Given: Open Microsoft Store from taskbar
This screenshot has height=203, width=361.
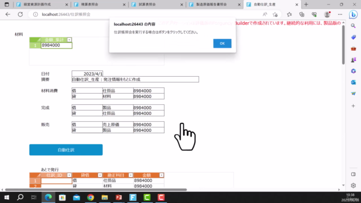Looking at the screenshot, I should 62,197.
